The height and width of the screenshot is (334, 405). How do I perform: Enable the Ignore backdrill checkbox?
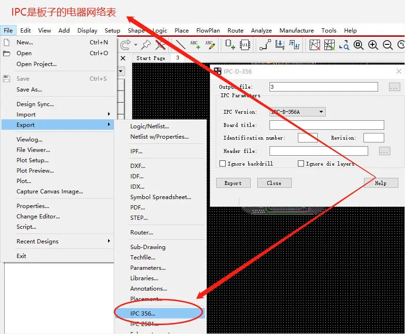[x=222, y=164]
